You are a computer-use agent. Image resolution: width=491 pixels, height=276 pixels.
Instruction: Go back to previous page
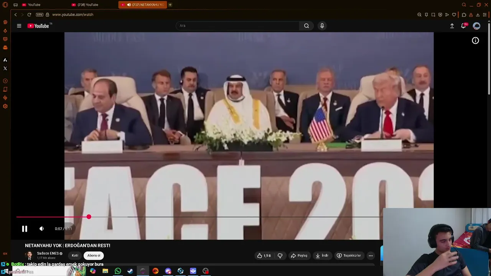click(x=15, y=15)
